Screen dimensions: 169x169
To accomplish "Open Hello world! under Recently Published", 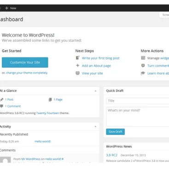I will pyautogui.click(x=43, y=141).
